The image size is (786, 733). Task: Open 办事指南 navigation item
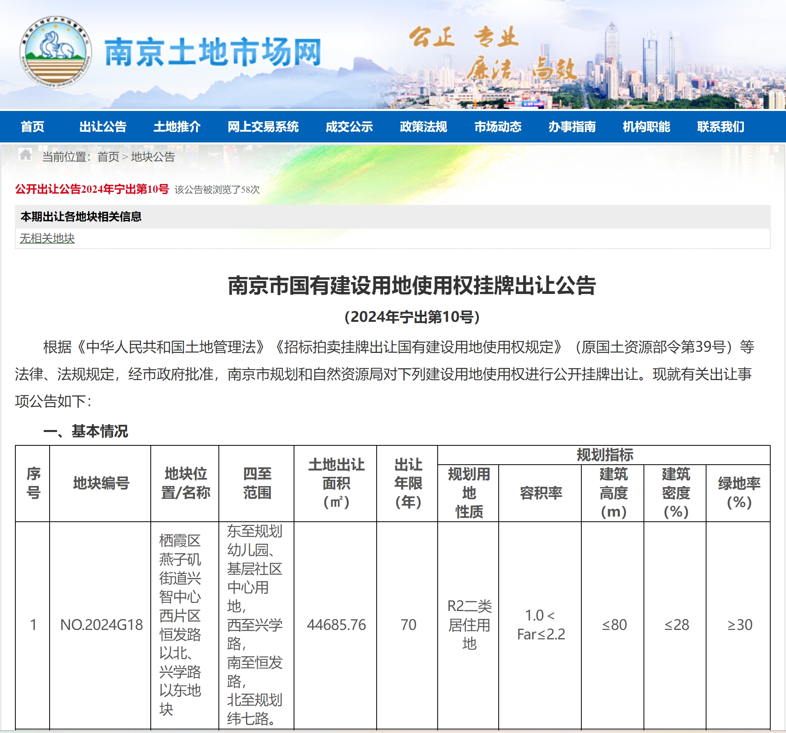pyautogui.click(x=572, y=127)
